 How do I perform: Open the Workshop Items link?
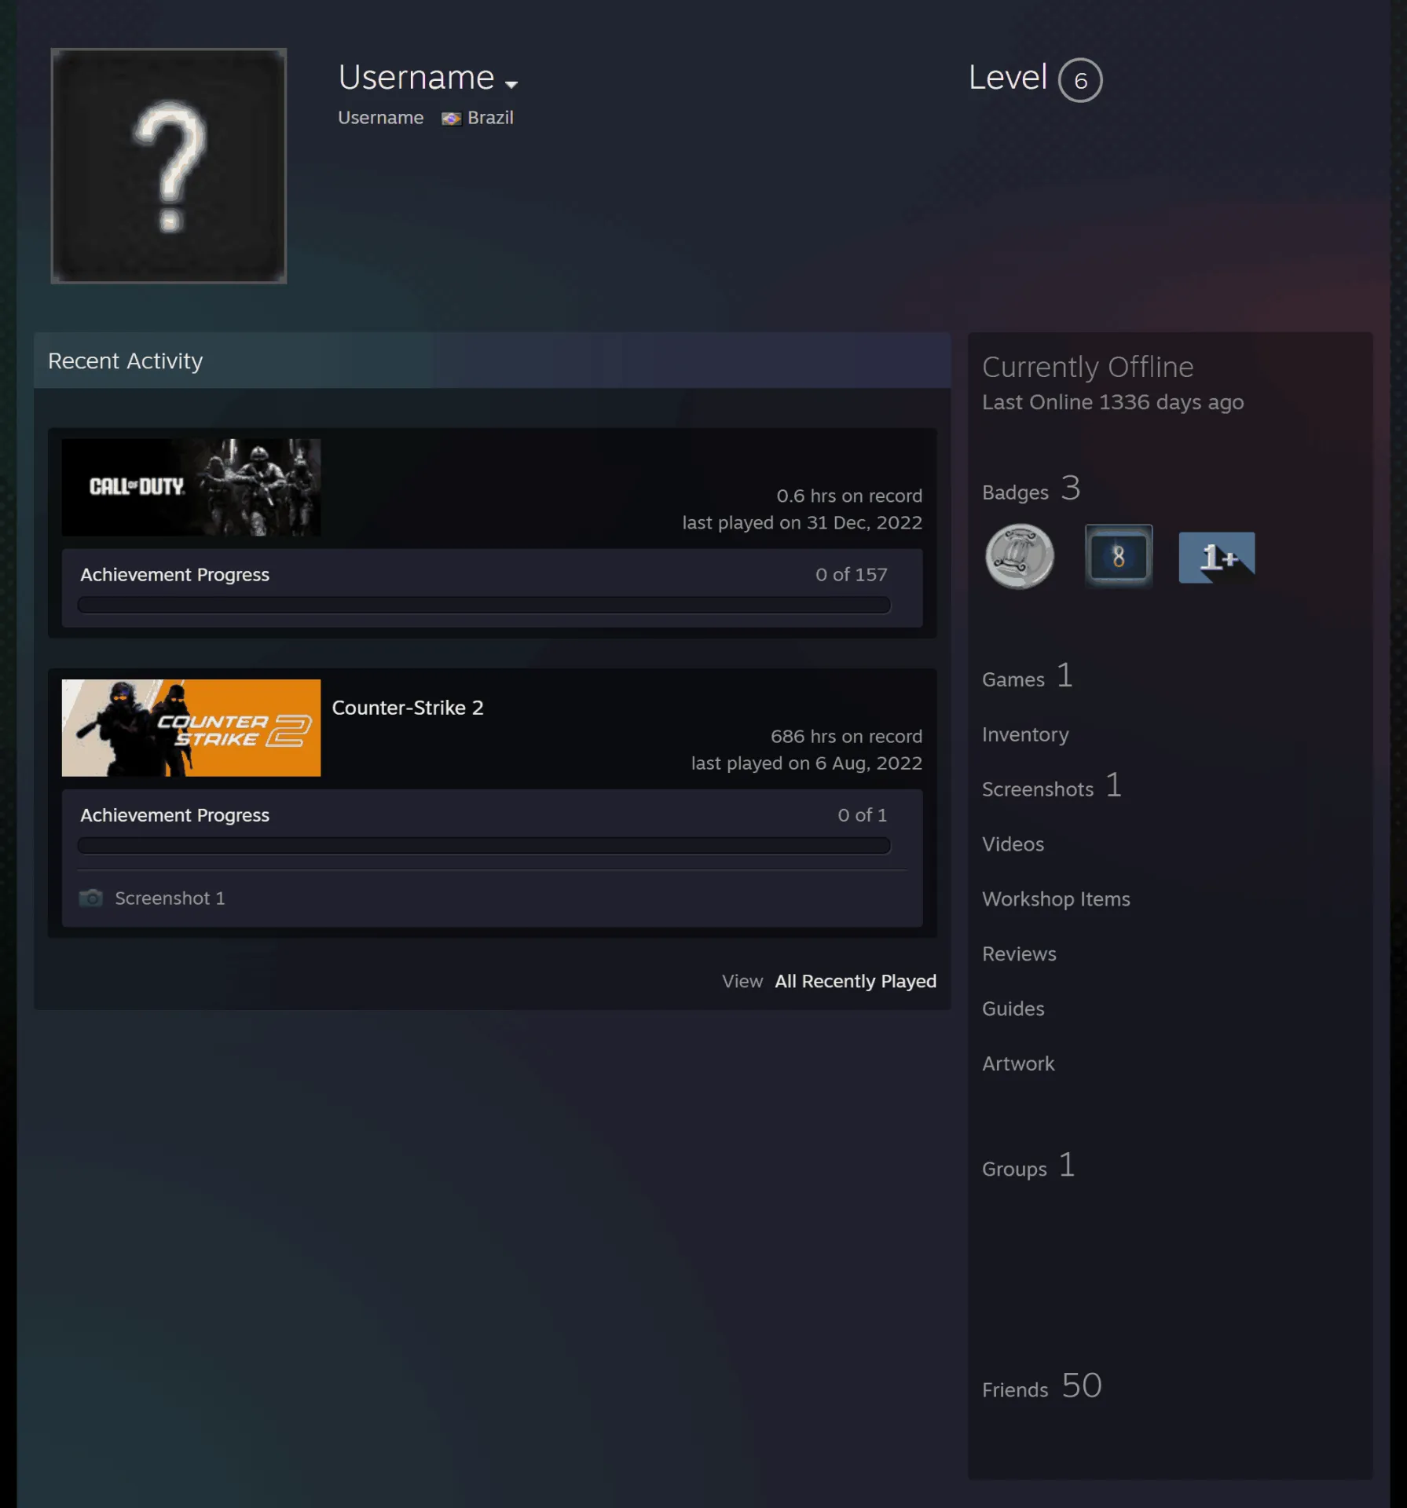[x=1056, y=899]
